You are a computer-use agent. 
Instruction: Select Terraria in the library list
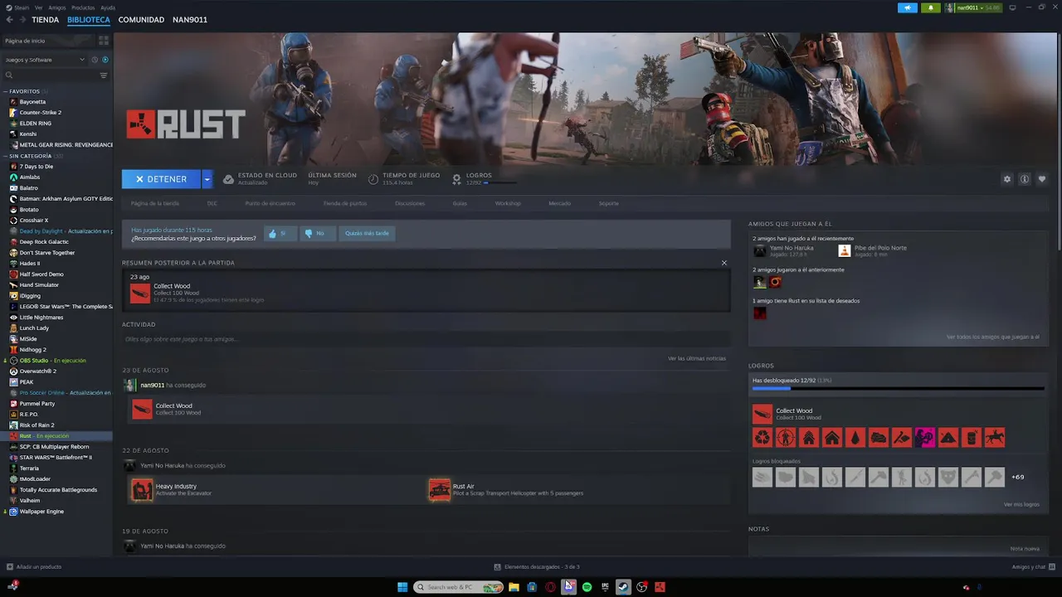click(x=29, y=468)
